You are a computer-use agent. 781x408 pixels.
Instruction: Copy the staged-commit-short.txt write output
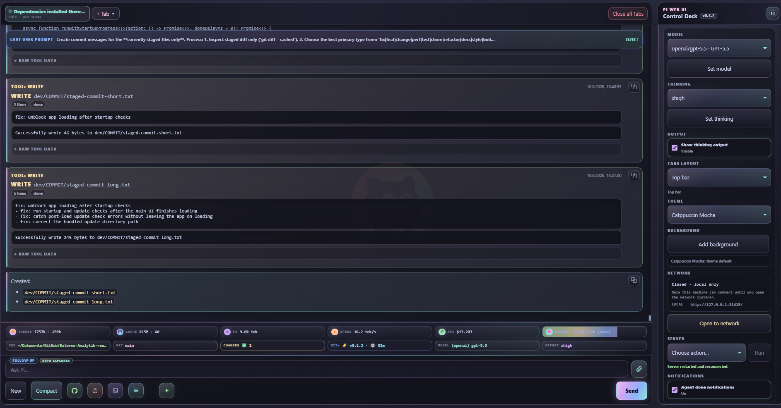[x=634, y=87]
